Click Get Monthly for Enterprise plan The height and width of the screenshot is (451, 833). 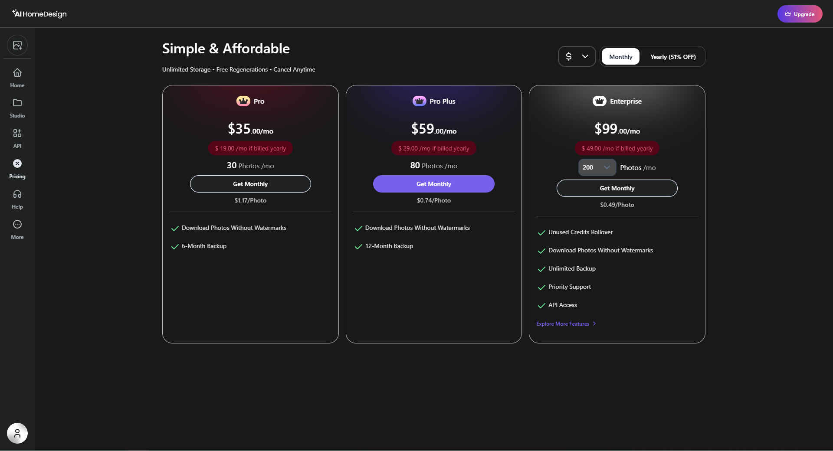617,188
